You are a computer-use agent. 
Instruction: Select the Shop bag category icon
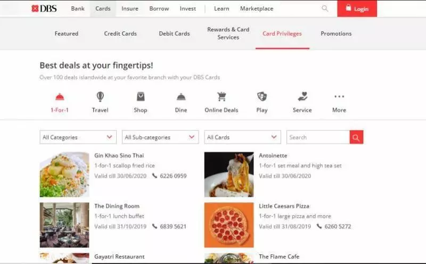tap(141, 97)
